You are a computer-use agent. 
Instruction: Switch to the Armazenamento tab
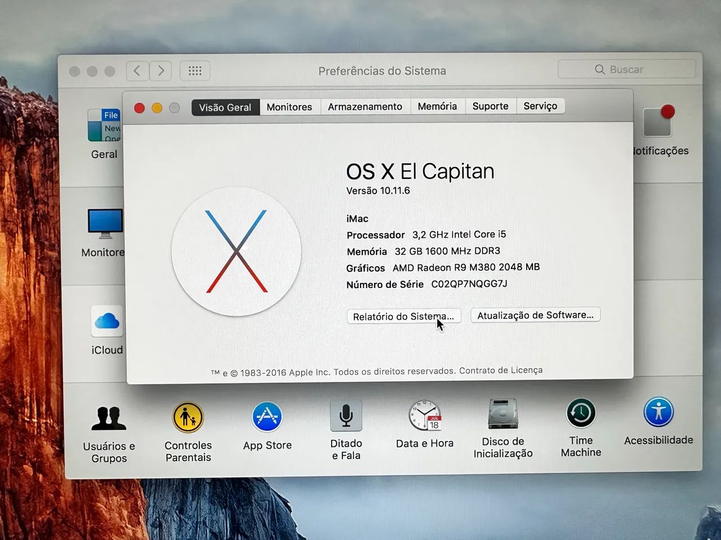(365, 106)
